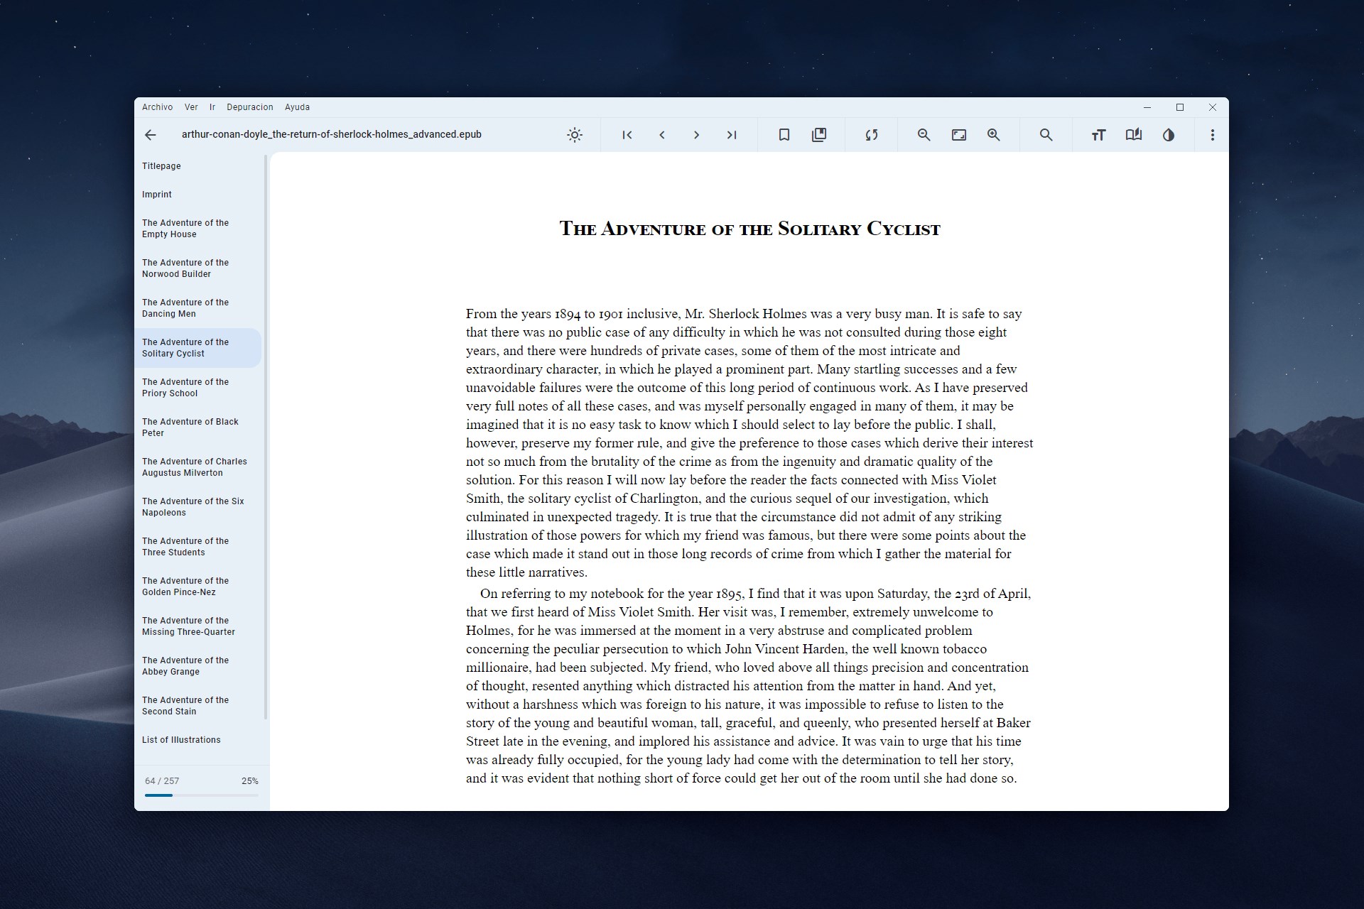1364x909 pixels.
Task: Open the Depuracion menu item
Action: click(250, 107)
